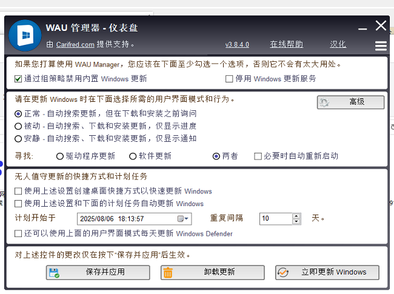The width and height of the screenshot is (394, 294).
Task: Select 被动 mode radio button
Action: coord(18,126)
